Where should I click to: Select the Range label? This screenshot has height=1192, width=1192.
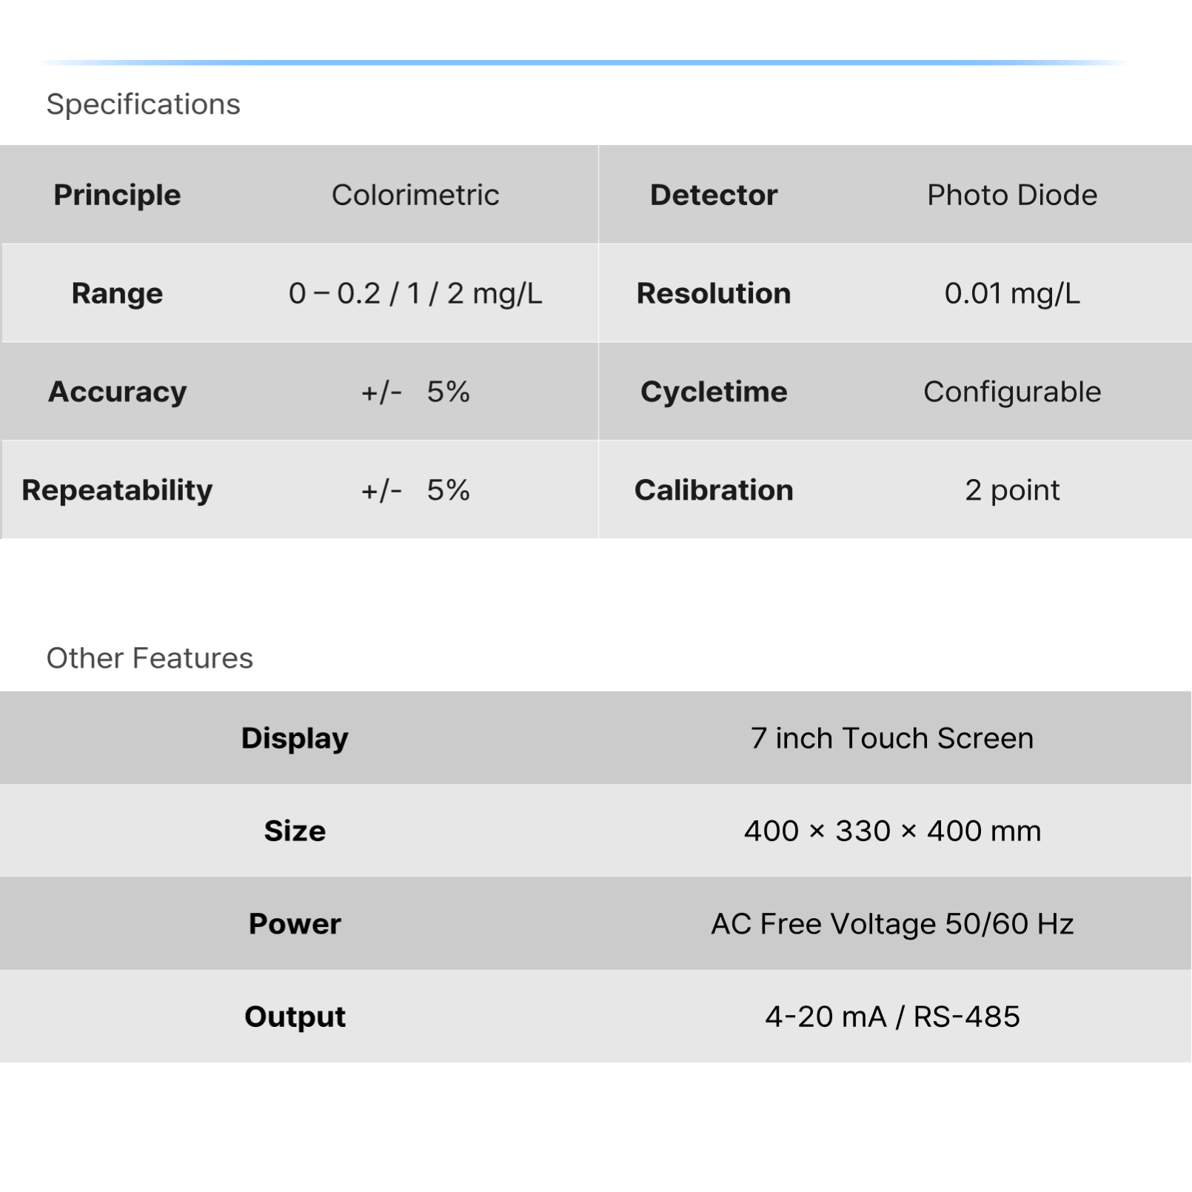point(117,293)
